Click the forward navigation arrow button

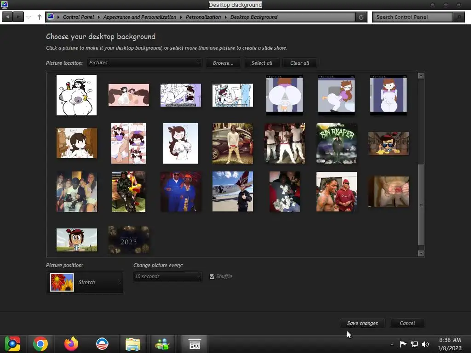point(18,17)
